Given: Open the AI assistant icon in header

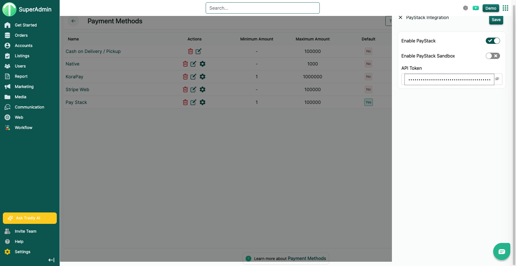Looking at the screenshot, I should point(465,8).
